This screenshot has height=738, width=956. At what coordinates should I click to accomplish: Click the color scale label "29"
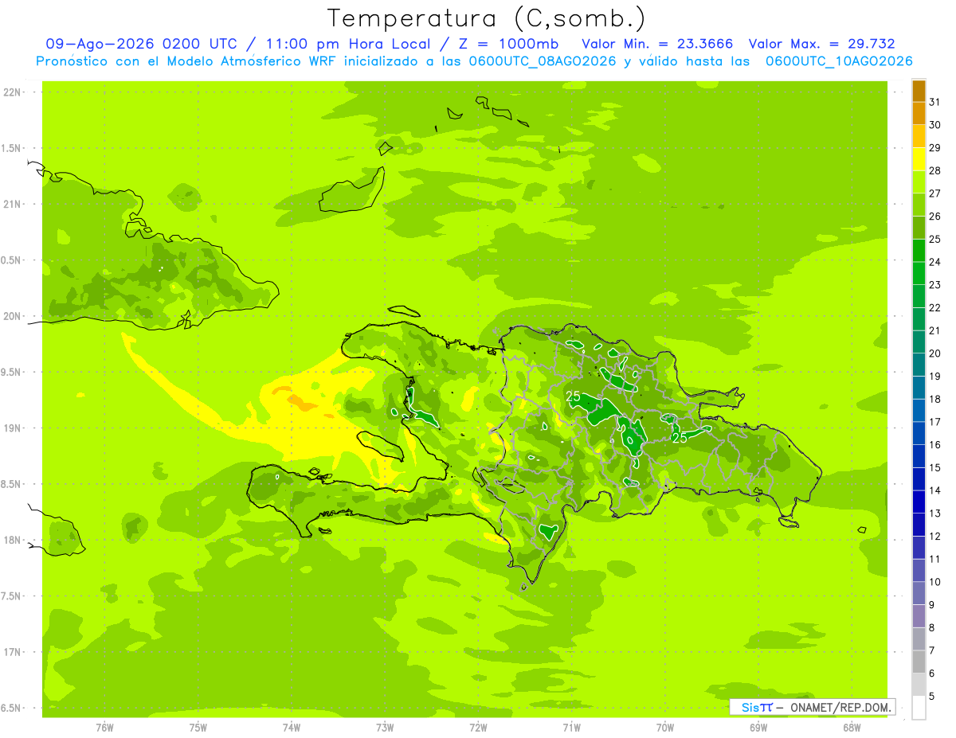click(x=935, y=147)
